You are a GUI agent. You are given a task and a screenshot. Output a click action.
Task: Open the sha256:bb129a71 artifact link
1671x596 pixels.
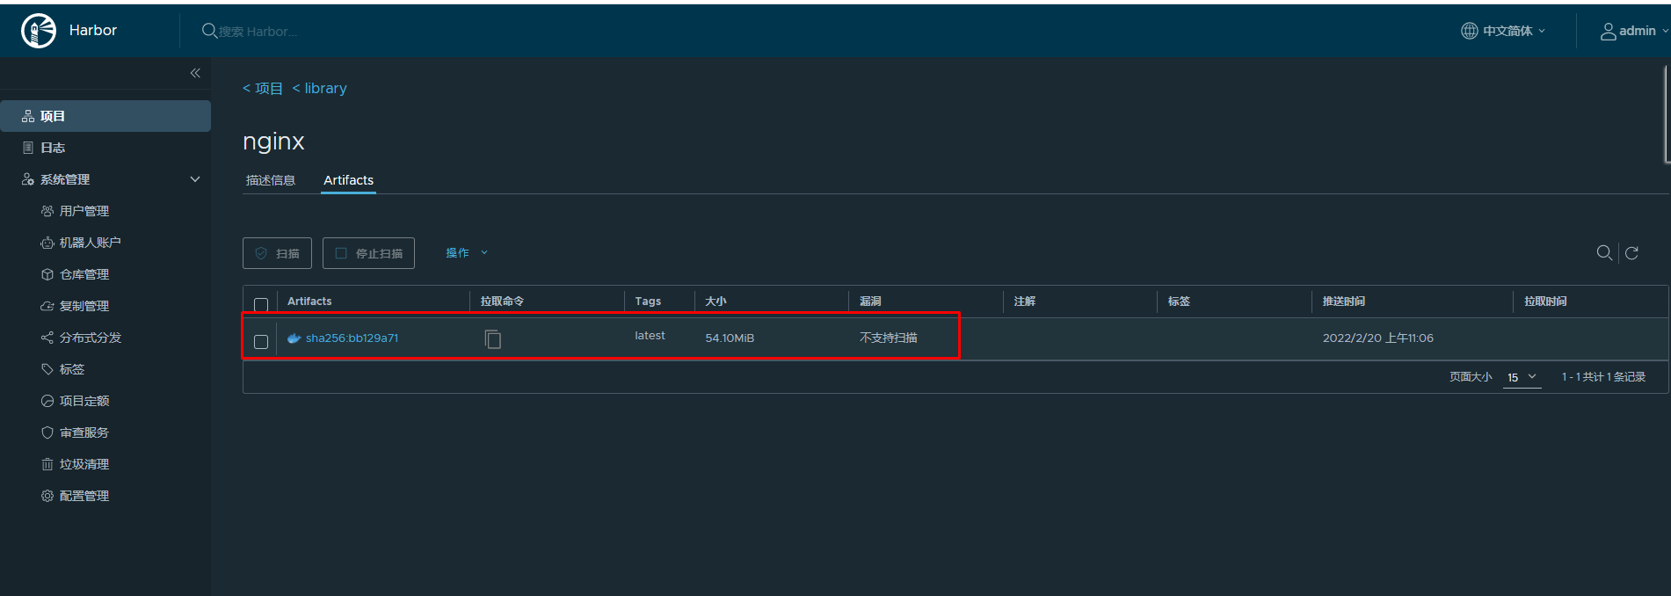coord(352,338)
